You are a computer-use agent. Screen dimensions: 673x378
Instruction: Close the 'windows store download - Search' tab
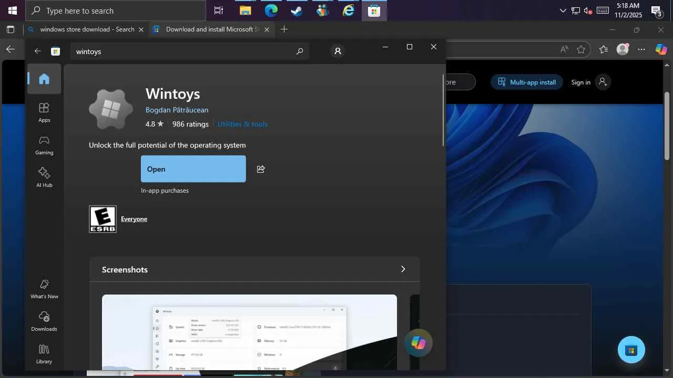141,29
